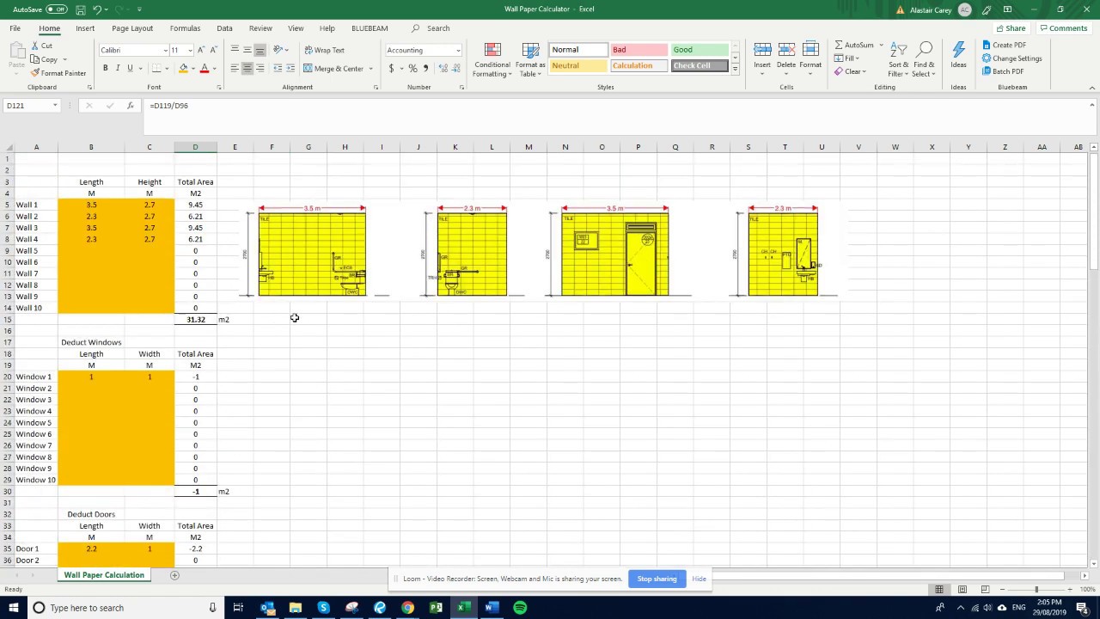This screenshot has width=1100, height=619.
Task: Toggle Bold formatting
Action: pos(106,68)
